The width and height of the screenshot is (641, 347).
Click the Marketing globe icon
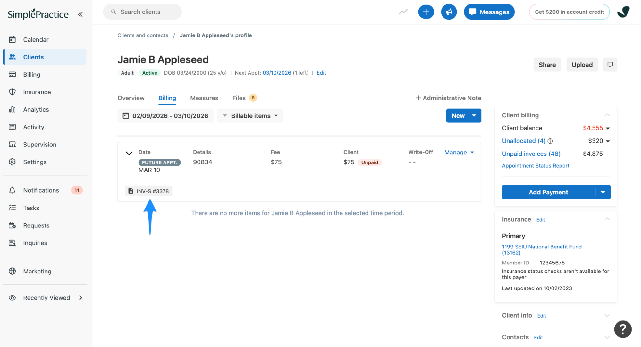12,271
